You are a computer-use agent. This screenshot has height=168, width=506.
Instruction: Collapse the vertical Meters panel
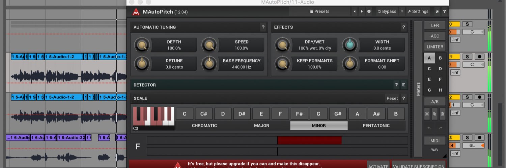click(418, 89)
